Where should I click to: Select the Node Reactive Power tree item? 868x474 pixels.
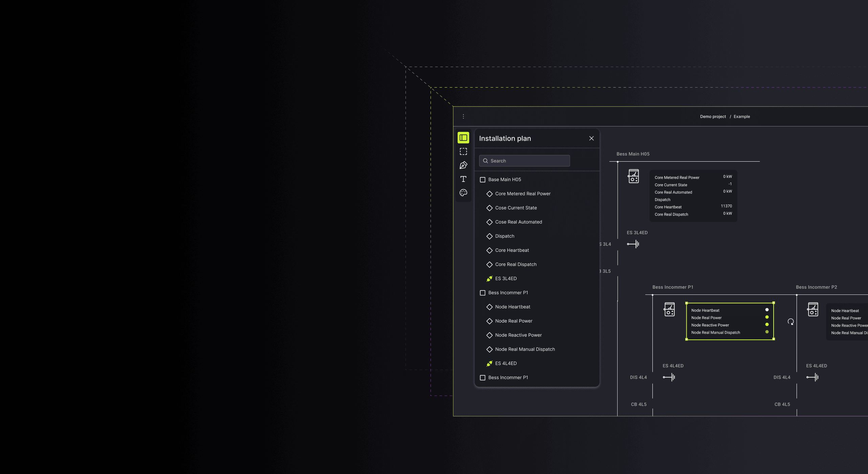click(x=518, y=335)
